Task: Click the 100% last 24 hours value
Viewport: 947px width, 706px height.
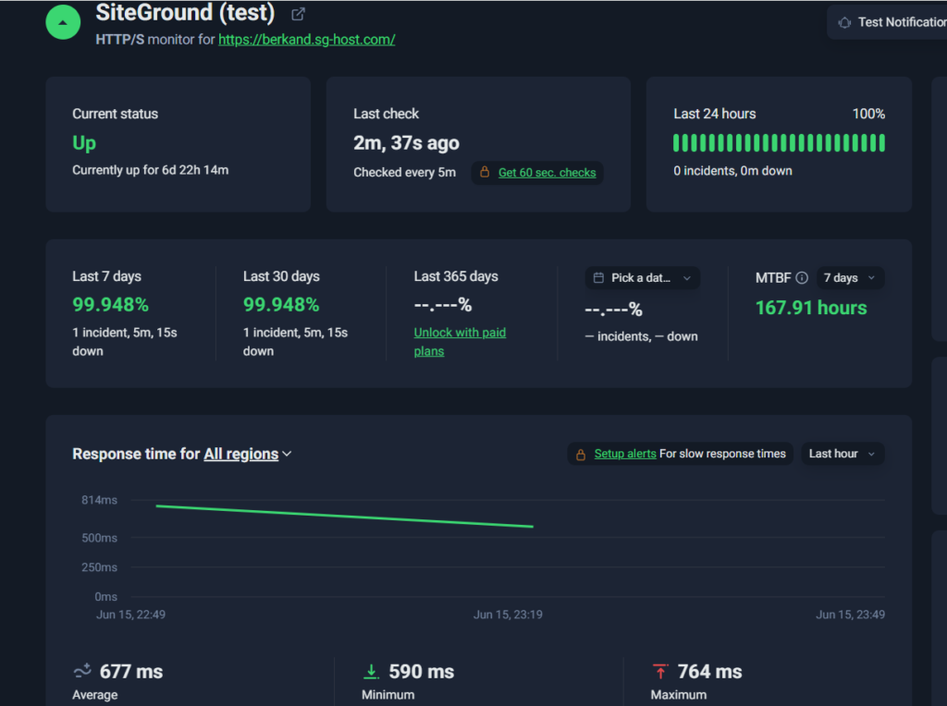Action: pos(868,114)
